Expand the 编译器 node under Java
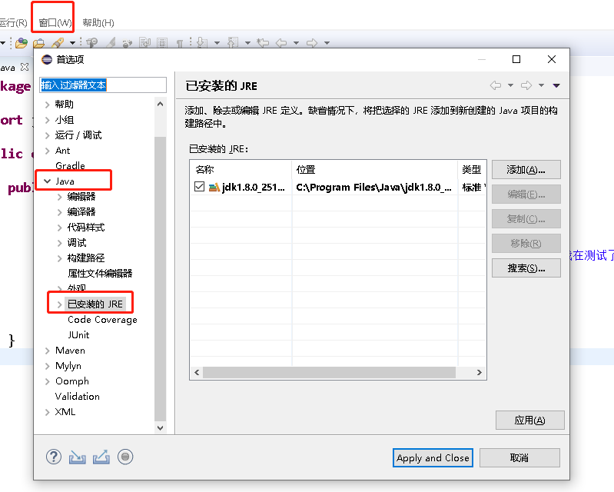614x492 pixels. point(59,212)
